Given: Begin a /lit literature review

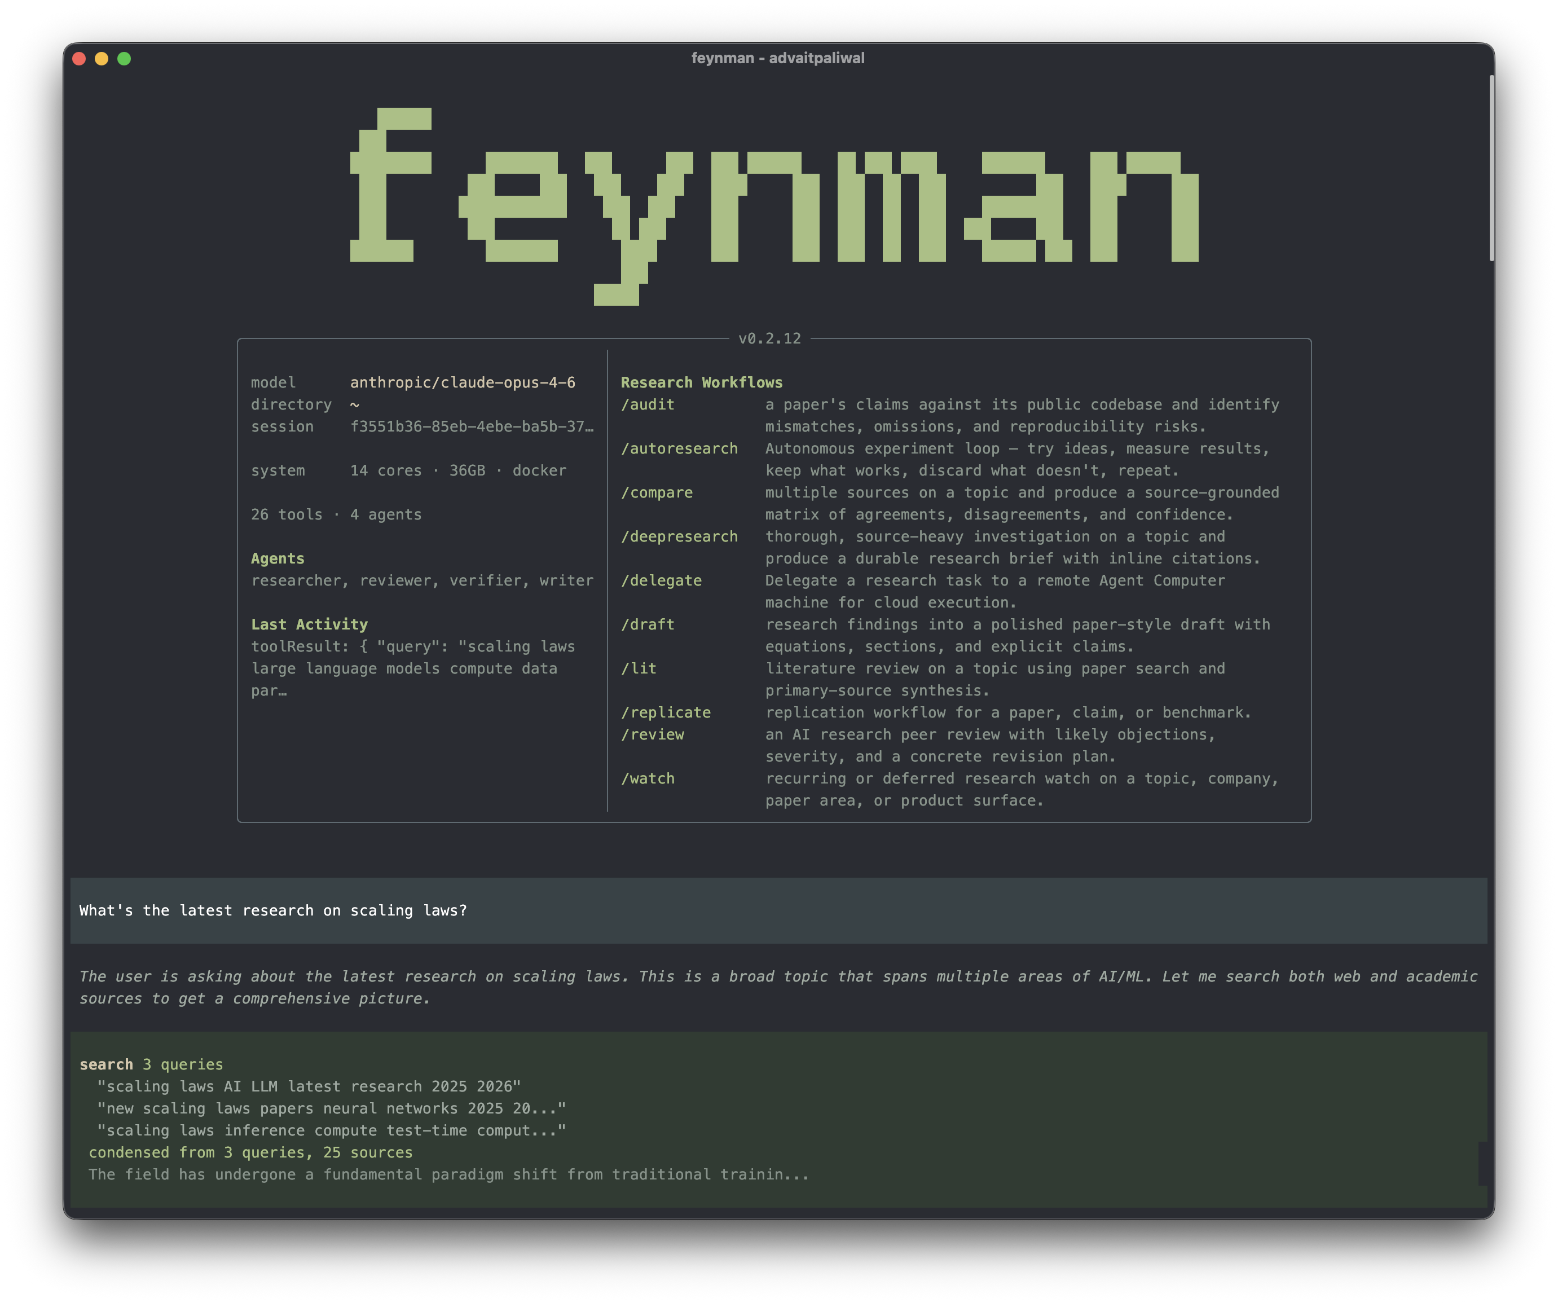Looking at the screenshot, I should pyautogui.click(x=640, y=668).
